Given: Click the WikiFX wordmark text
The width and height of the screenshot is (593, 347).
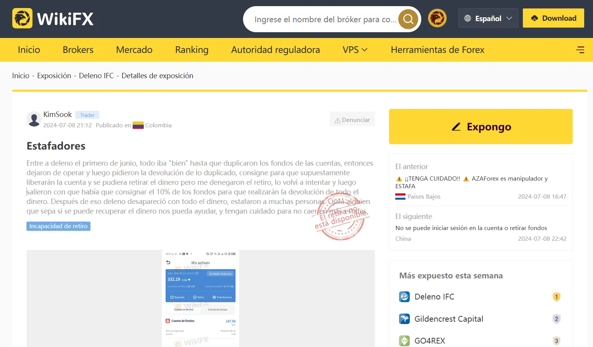Looking at the screenshot, I should point(65,19).
